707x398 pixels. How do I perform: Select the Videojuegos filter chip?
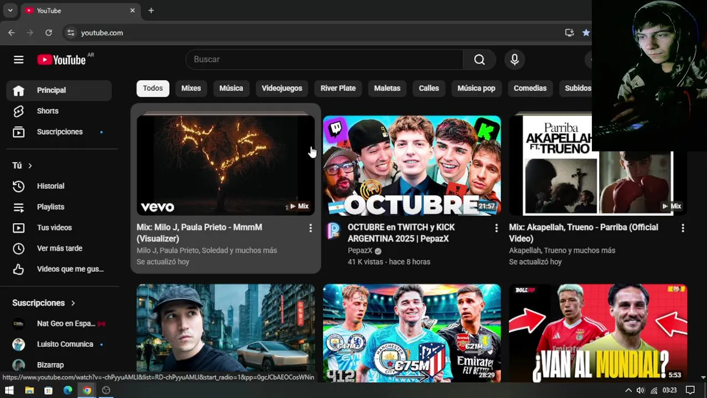coord(282,88)
